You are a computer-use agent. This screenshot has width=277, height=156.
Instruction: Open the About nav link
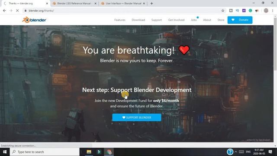[x=207, y=20]
